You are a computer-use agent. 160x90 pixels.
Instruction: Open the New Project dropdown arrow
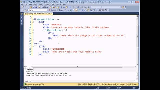pos(25,7)
